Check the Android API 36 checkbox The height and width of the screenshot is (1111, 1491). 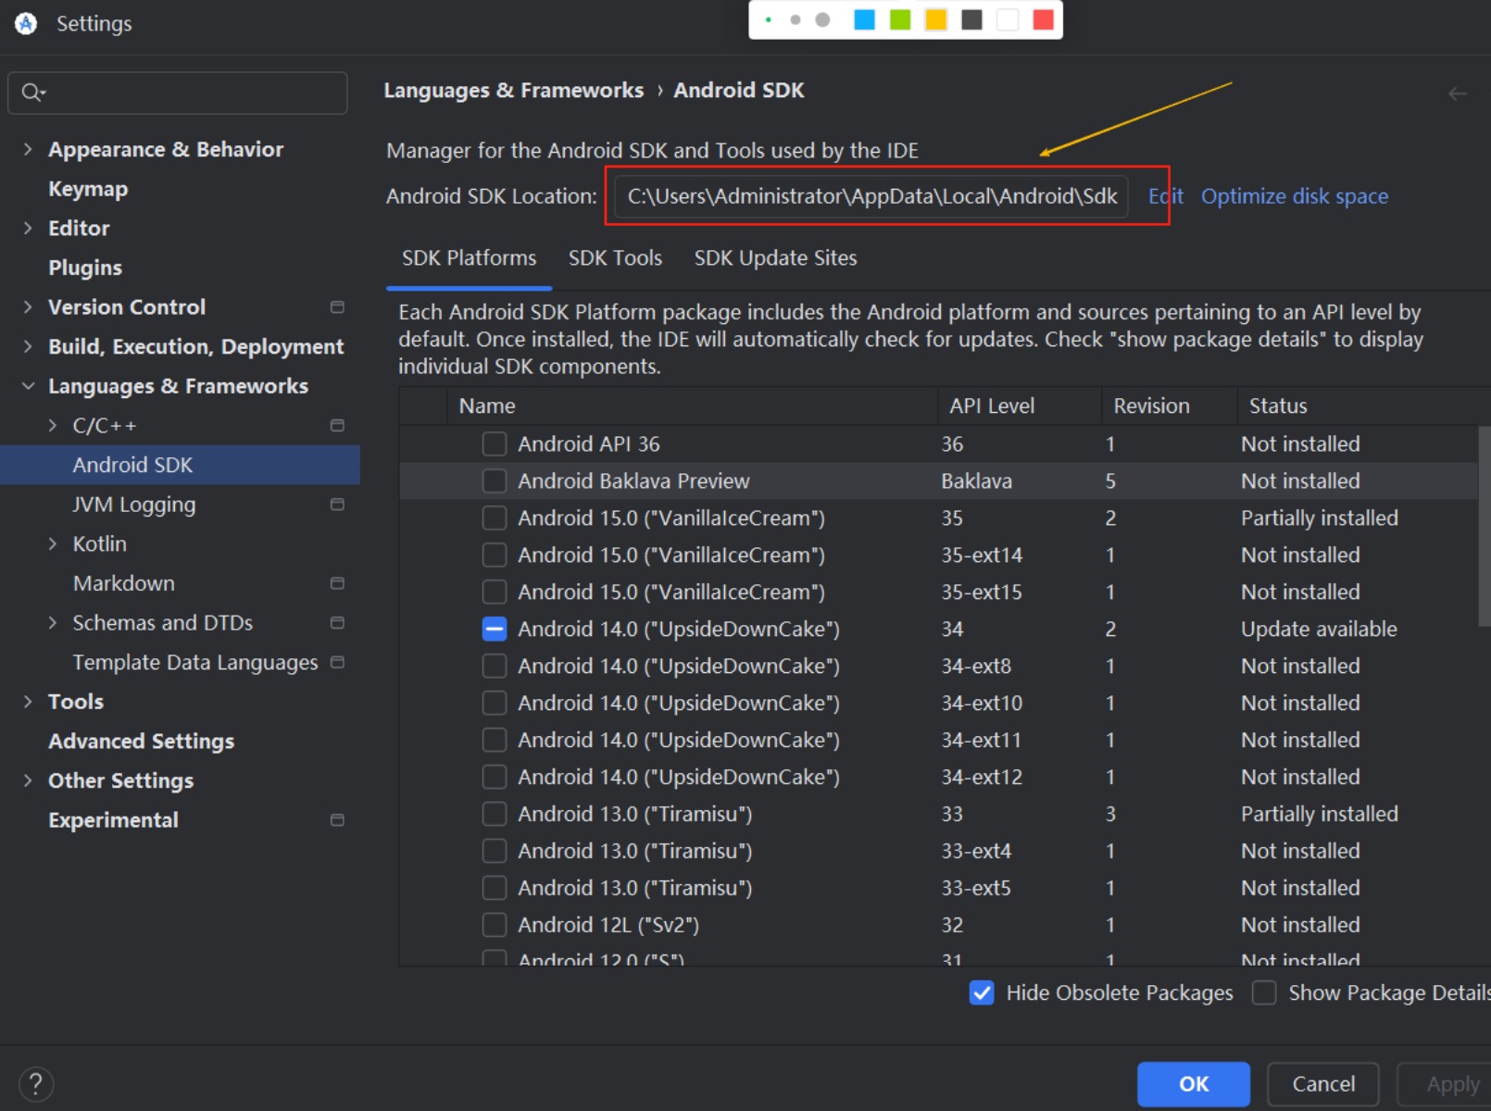click(495, 444)
